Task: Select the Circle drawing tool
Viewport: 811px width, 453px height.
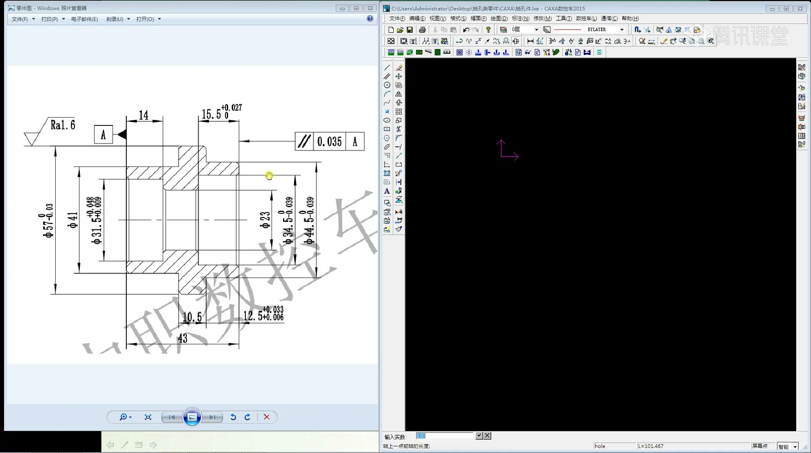Action: (387, 85)
